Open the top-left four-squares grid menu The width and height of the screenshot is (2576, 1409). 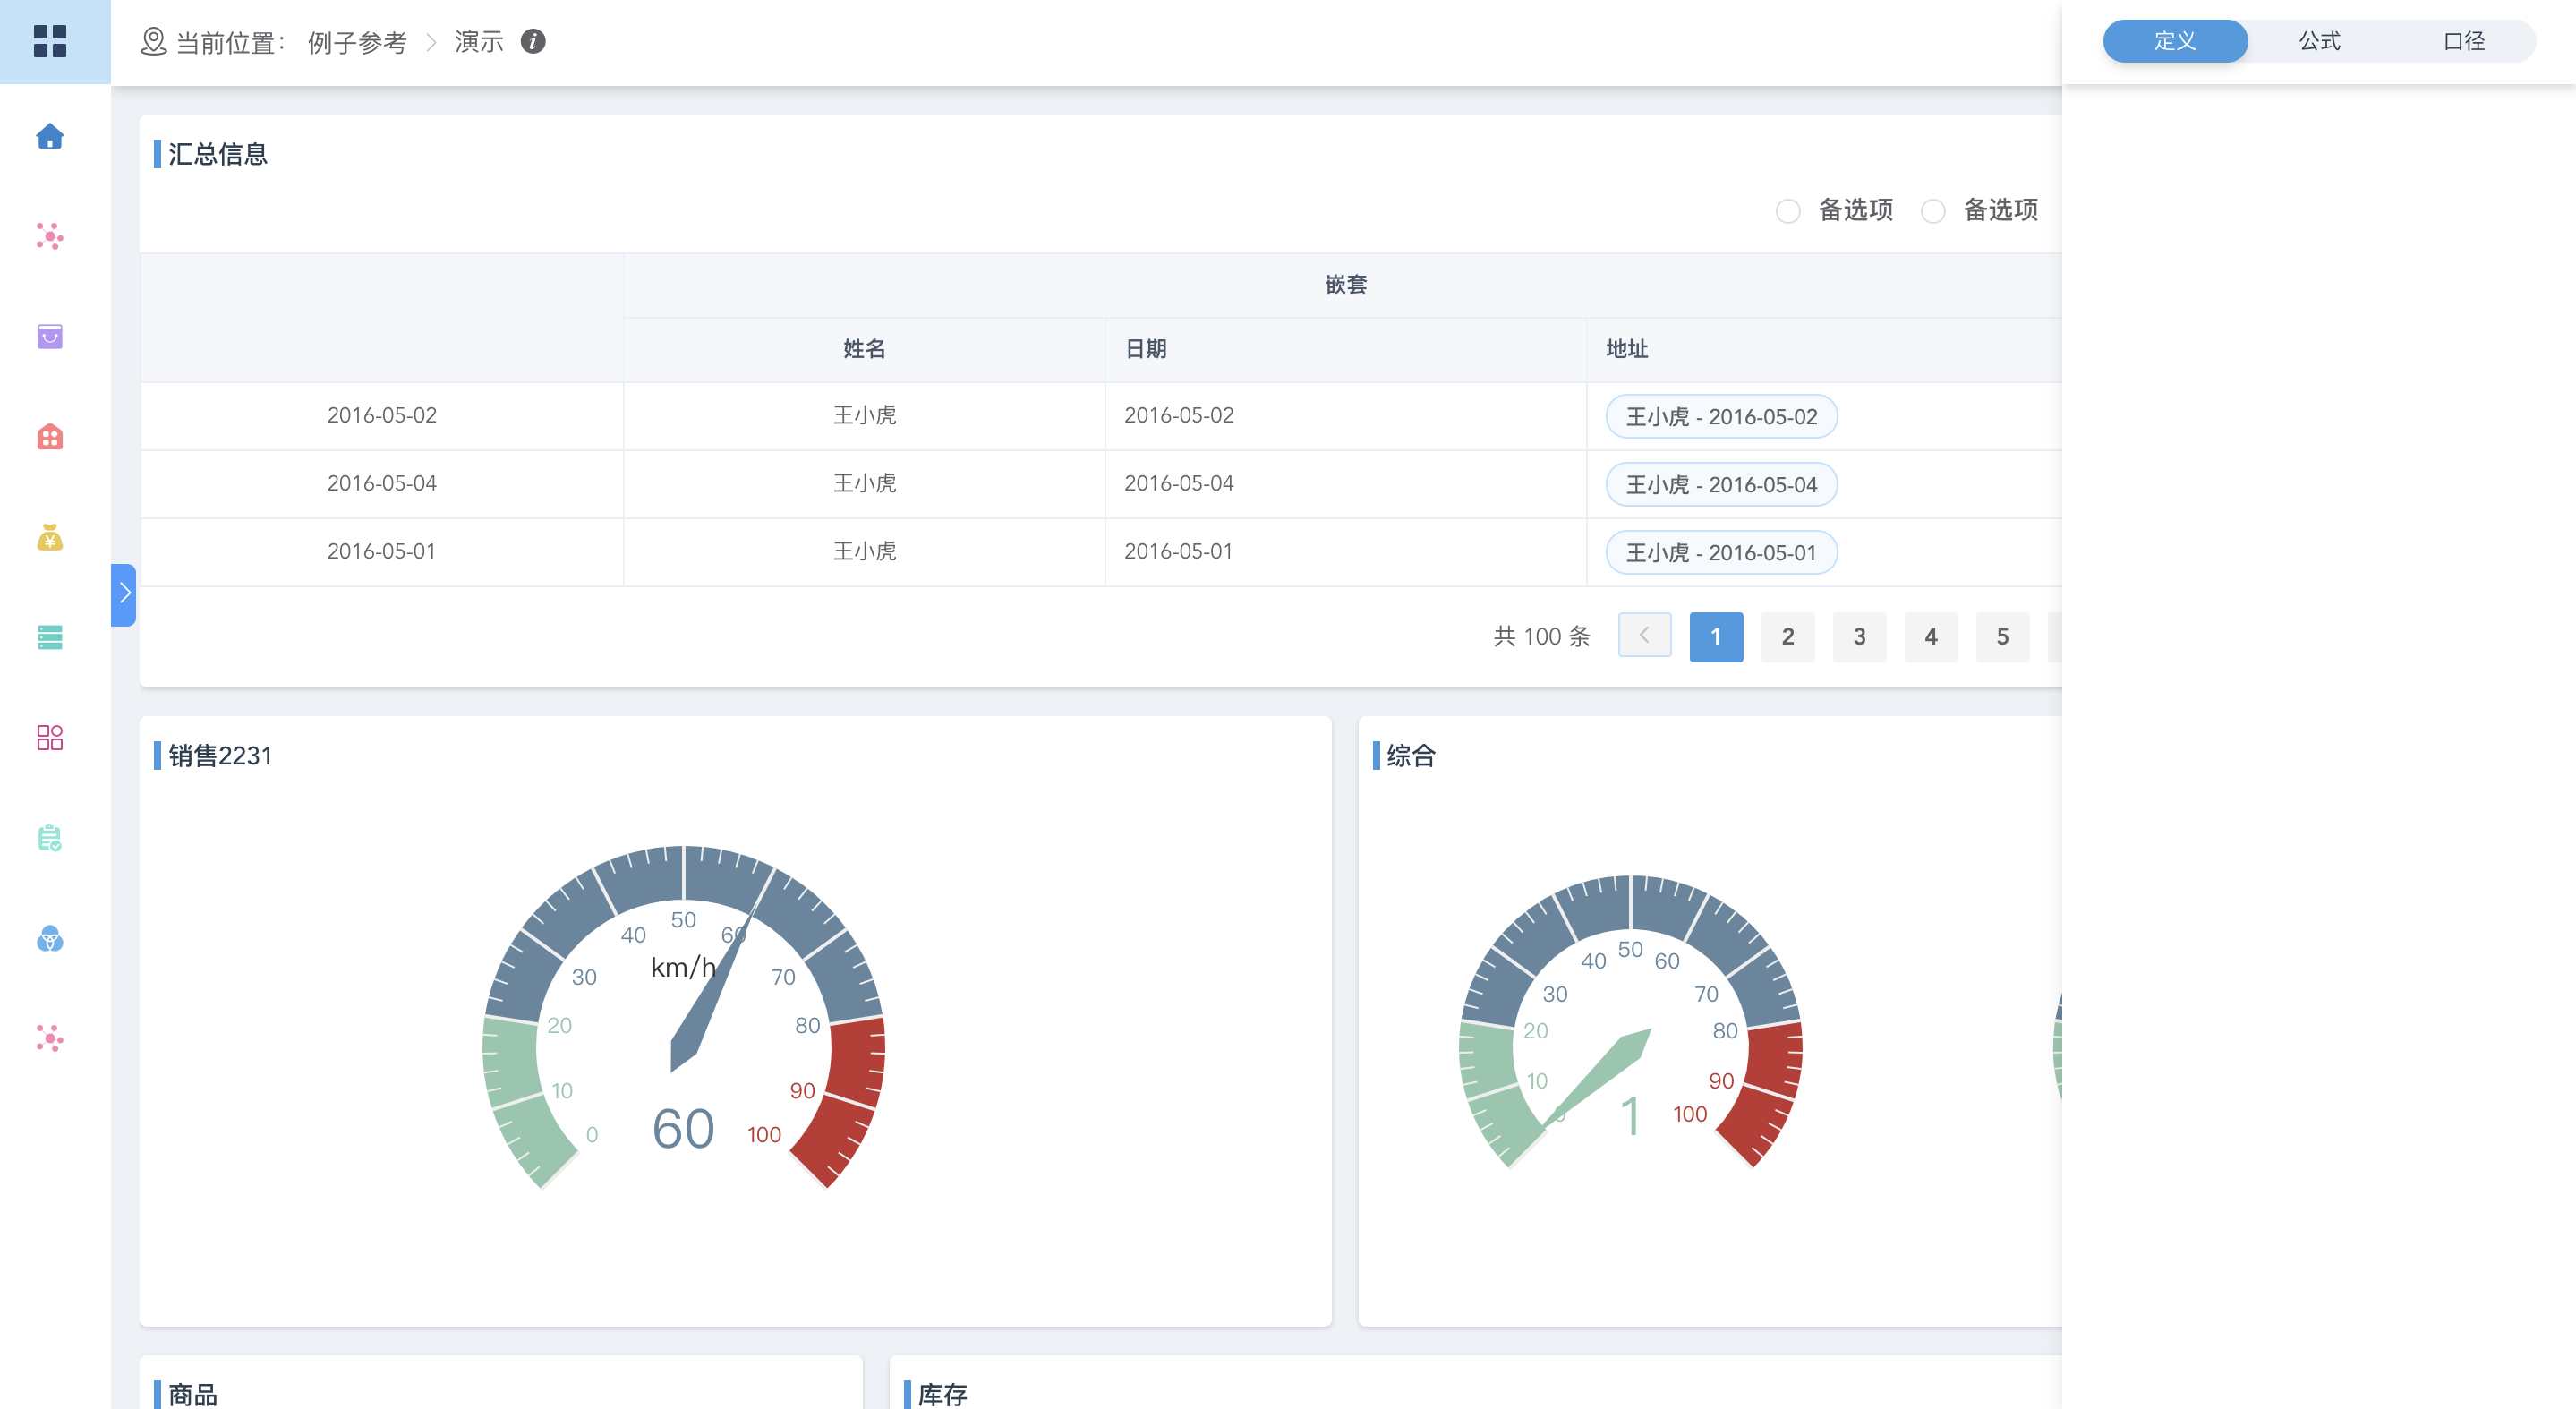[x=50, y=41]
